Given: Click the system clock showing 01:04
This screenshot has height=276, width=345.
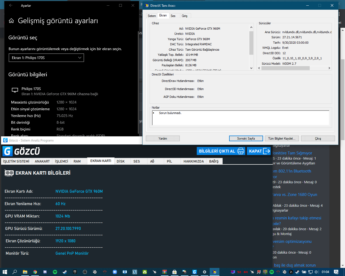Looking at the screenshot, I should [325, 272].
